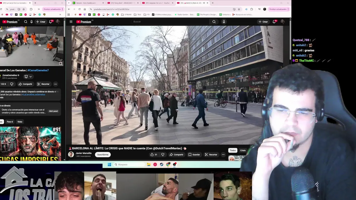Click YouTube Premium logo in right window
This screenshot has height=200, width=356.
coord(84,22)
